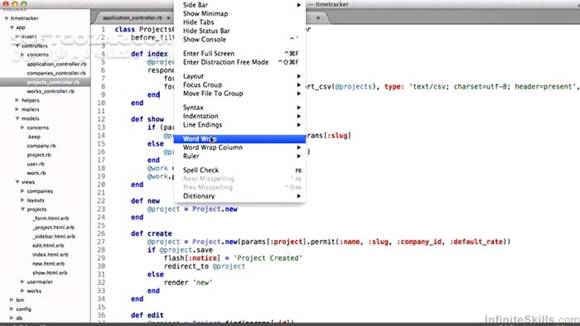Select Show Console menu item
580x326 pixels.
tap(239, 40)
